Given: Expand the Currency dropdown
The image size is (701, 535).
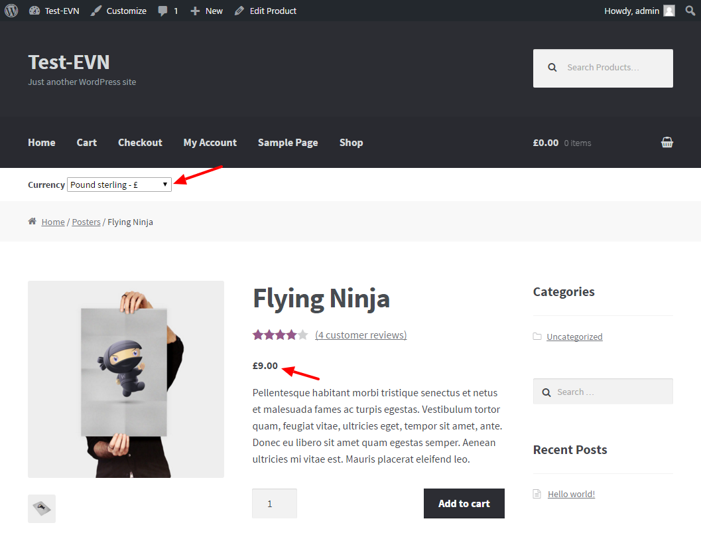Looking at the screenshot, I should 119,185.
